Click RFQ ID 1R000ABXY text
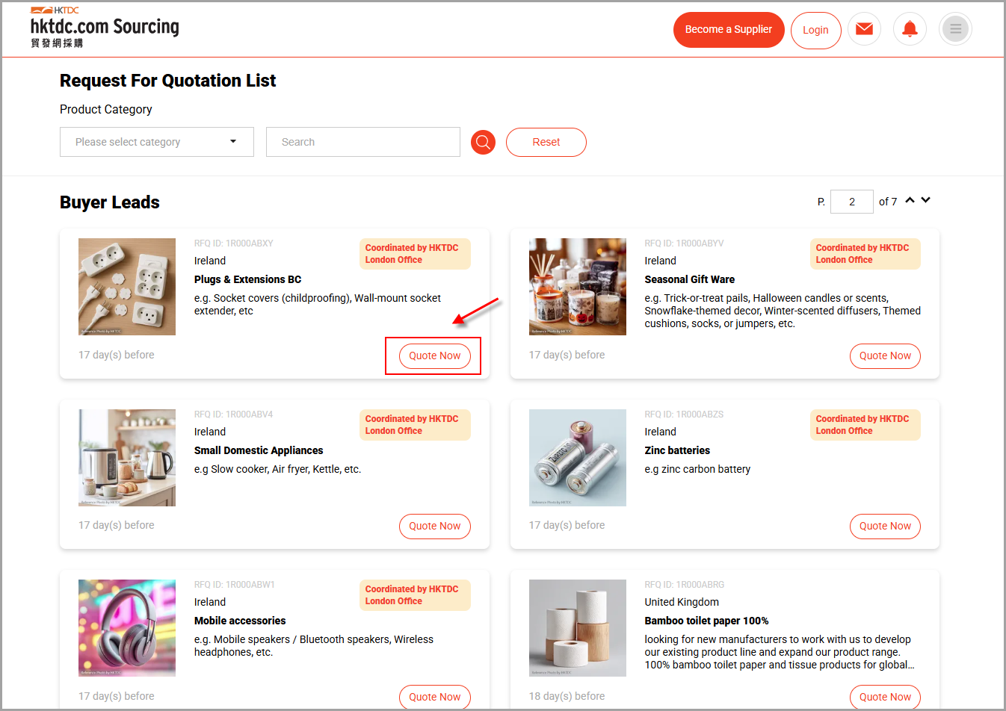The width and height of the screenshot is (1006, 711). pos(234,243)
